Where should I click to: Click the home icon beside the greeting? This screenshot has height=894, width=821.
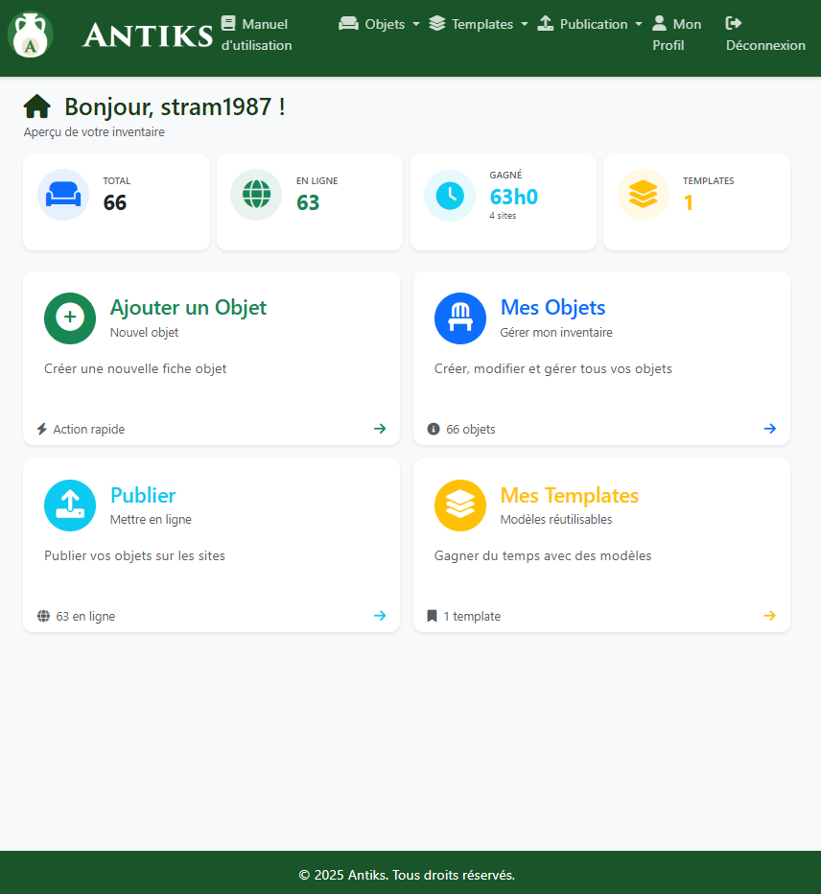click(36, 106)
